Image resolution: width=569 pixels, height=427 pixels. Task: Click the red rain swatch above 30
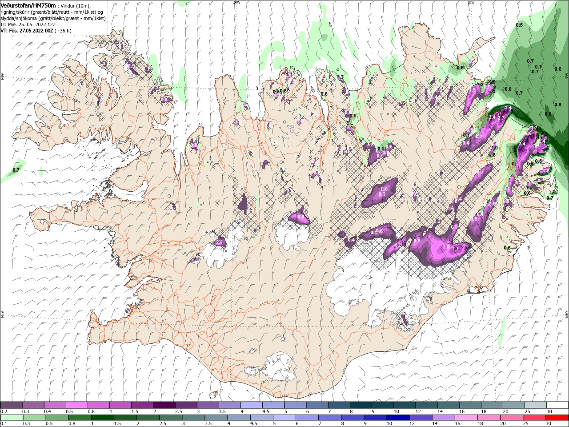tap(557, 418)
